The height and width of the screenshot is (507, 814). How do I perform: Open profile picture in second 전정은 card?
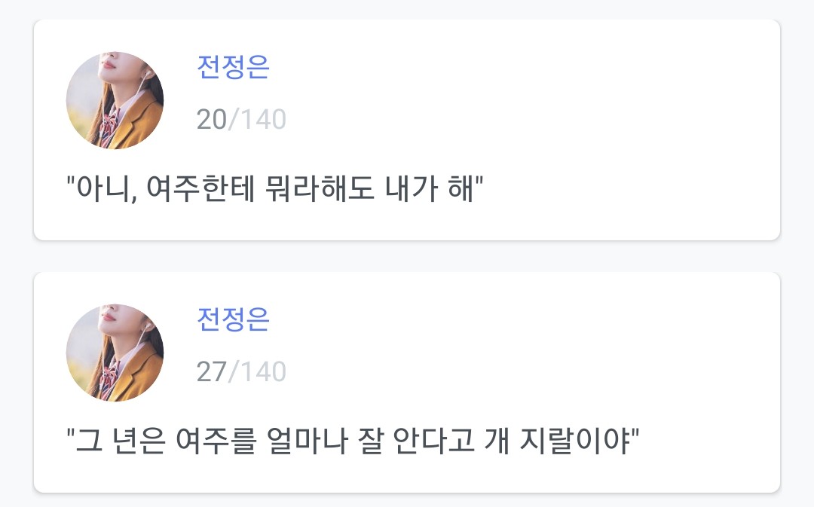[x=115, y=353]
